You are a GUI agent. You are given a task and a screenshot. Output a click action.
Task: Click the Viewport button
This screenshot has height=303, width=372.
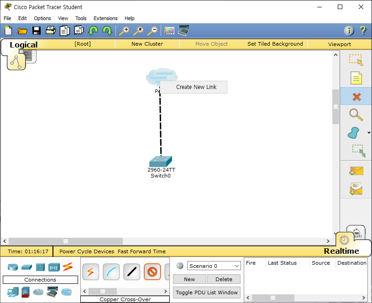tap(340, 44)
